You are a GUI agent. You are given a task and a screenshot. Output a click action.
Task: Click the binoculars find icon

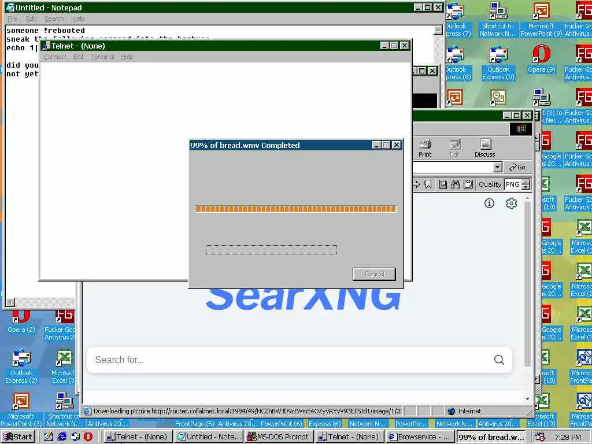coord(456,184)
